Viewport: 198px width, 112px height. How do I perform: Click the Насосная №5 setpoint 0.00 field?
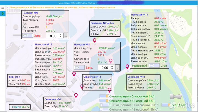pyautogui.click(x=105, y=68)
